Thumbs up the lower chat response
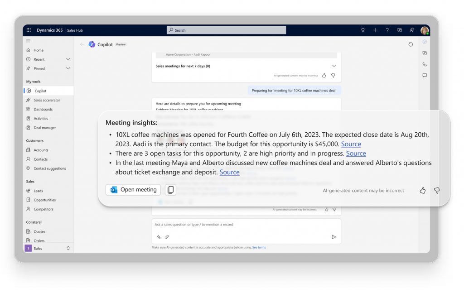The width and height of the screenshot is (464, 293). [x=326, y=209]
